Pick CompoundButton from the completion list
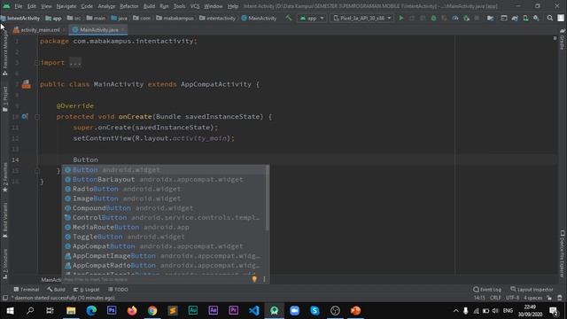Screen dimensions: 567x319 (x=165, y=208)
